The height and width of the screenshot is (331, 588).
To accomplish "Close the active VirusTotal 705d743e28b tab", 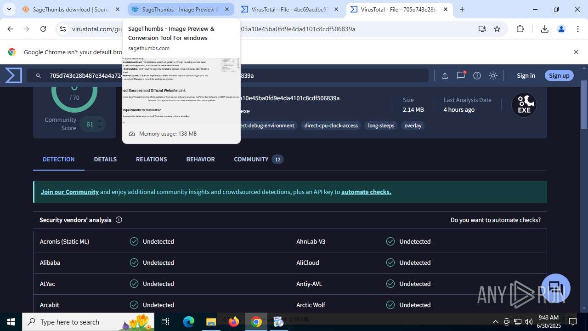I will [x=446, y=9].
